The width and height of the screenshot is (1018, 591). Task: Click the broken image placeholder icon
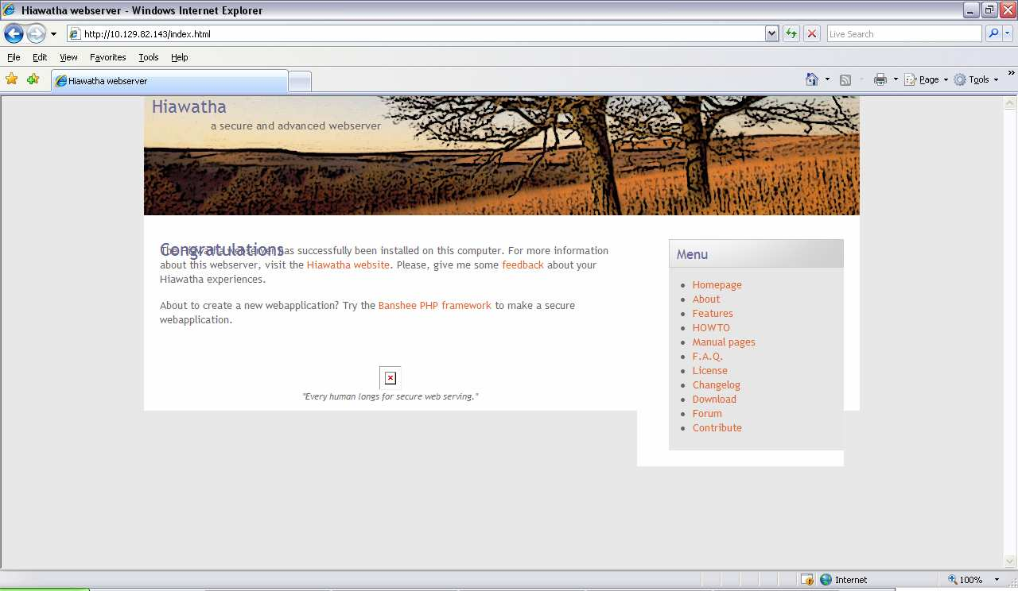tap(390, 378)
